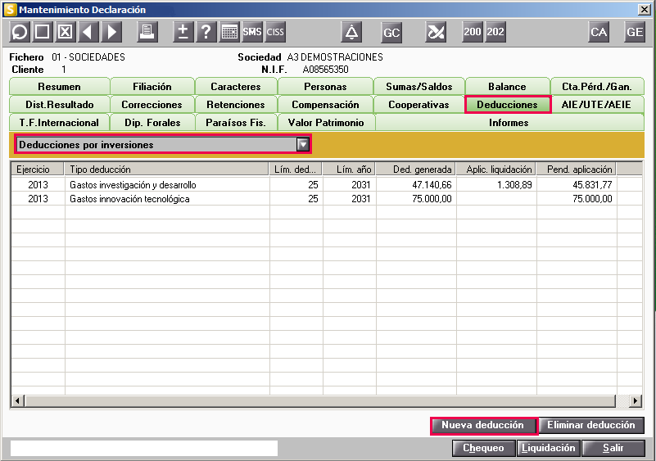The image size is (656, 461).
Task: Open the Compensación tab
Action: click(x=325, y=105)
